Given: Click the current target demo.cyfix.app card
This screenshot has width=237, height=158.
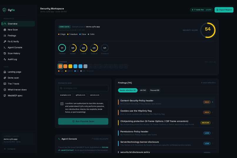Looking at the screenshot, I should 18,139.
